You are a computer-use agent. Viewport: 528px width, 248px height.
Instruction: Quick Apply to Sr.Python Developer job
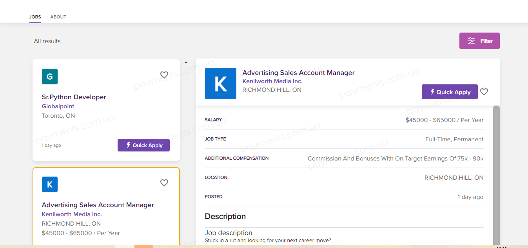coord(143,145)
